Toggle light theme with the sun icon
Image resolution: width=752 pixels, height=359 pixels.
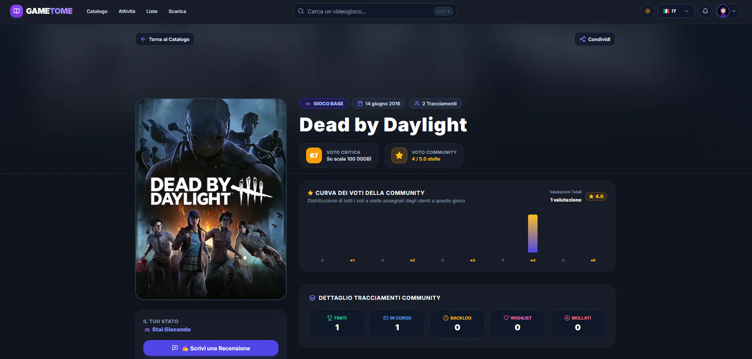(648, 11)
